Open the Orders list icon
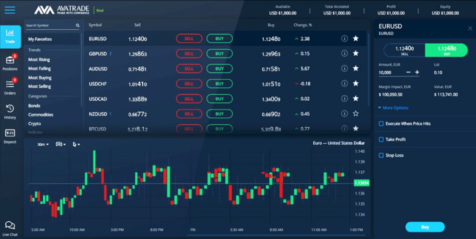 [x=10, y=84]
